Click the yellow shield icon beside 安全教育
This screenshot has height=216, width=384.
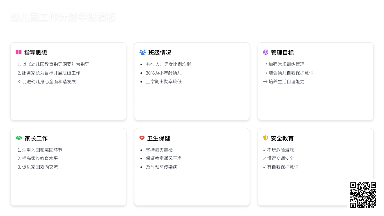(x=266, y=138)
